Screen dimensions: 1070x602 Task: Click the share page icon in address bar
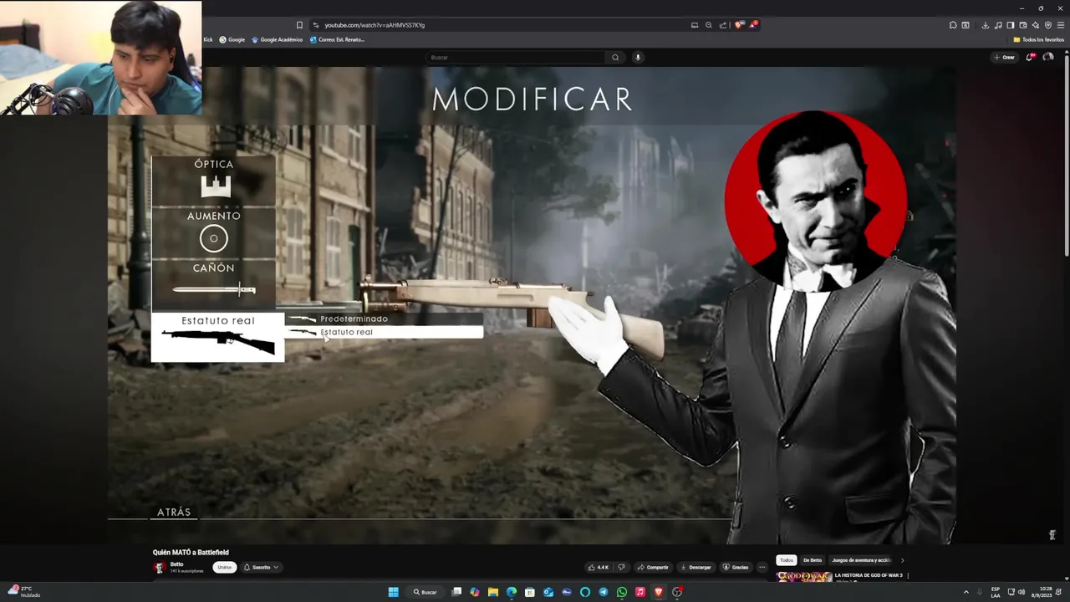723,25
